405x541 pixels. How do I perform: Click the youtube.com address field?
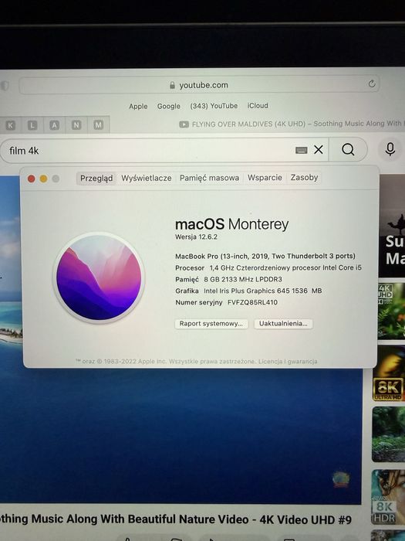pyautogui.click(x=199, y=85)
